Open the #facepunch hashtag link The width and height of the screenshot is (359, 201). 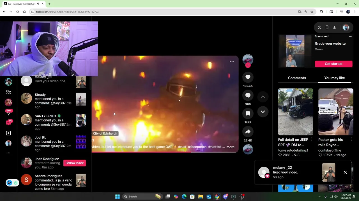tap(197, 147)
